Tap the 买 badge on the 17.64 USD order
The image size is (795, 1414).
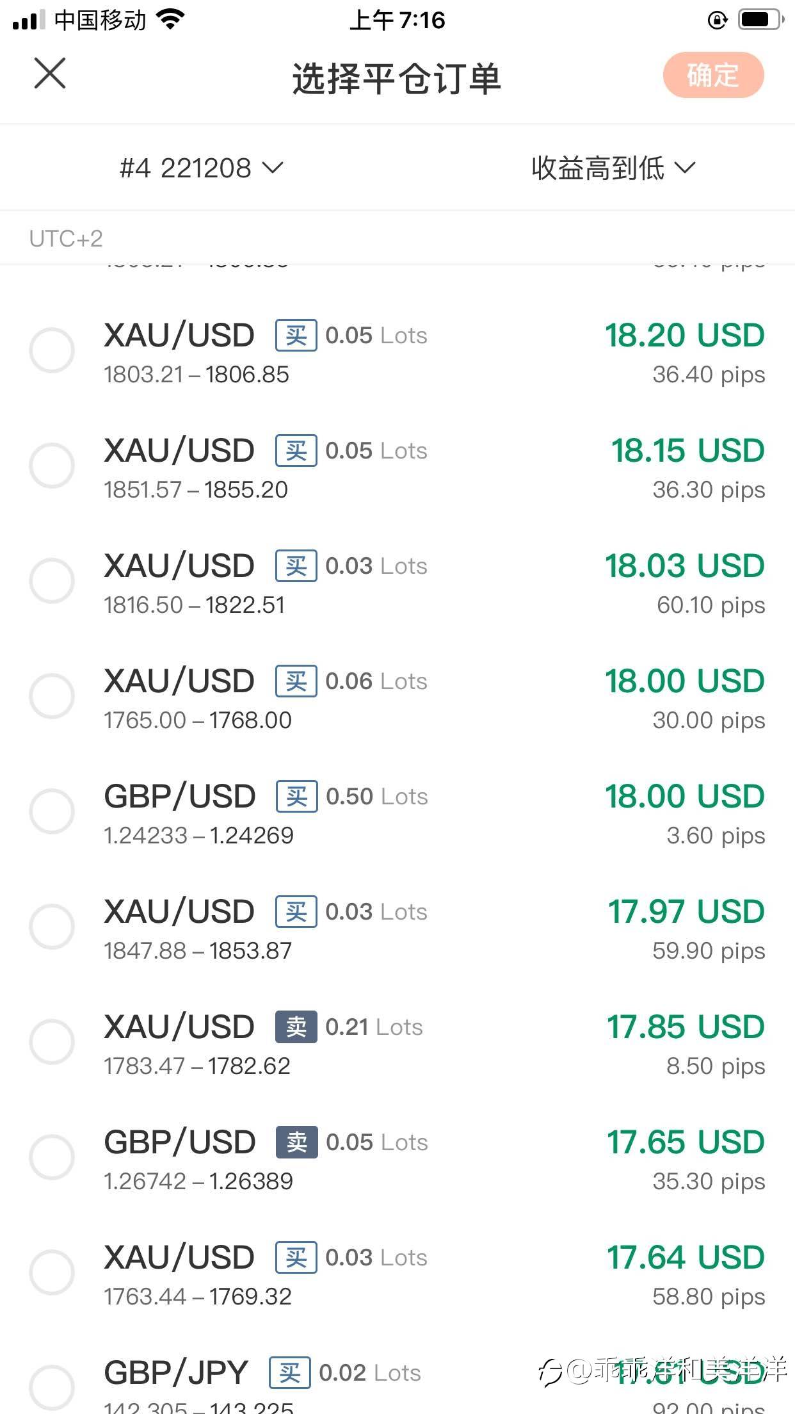point(296,1258)
